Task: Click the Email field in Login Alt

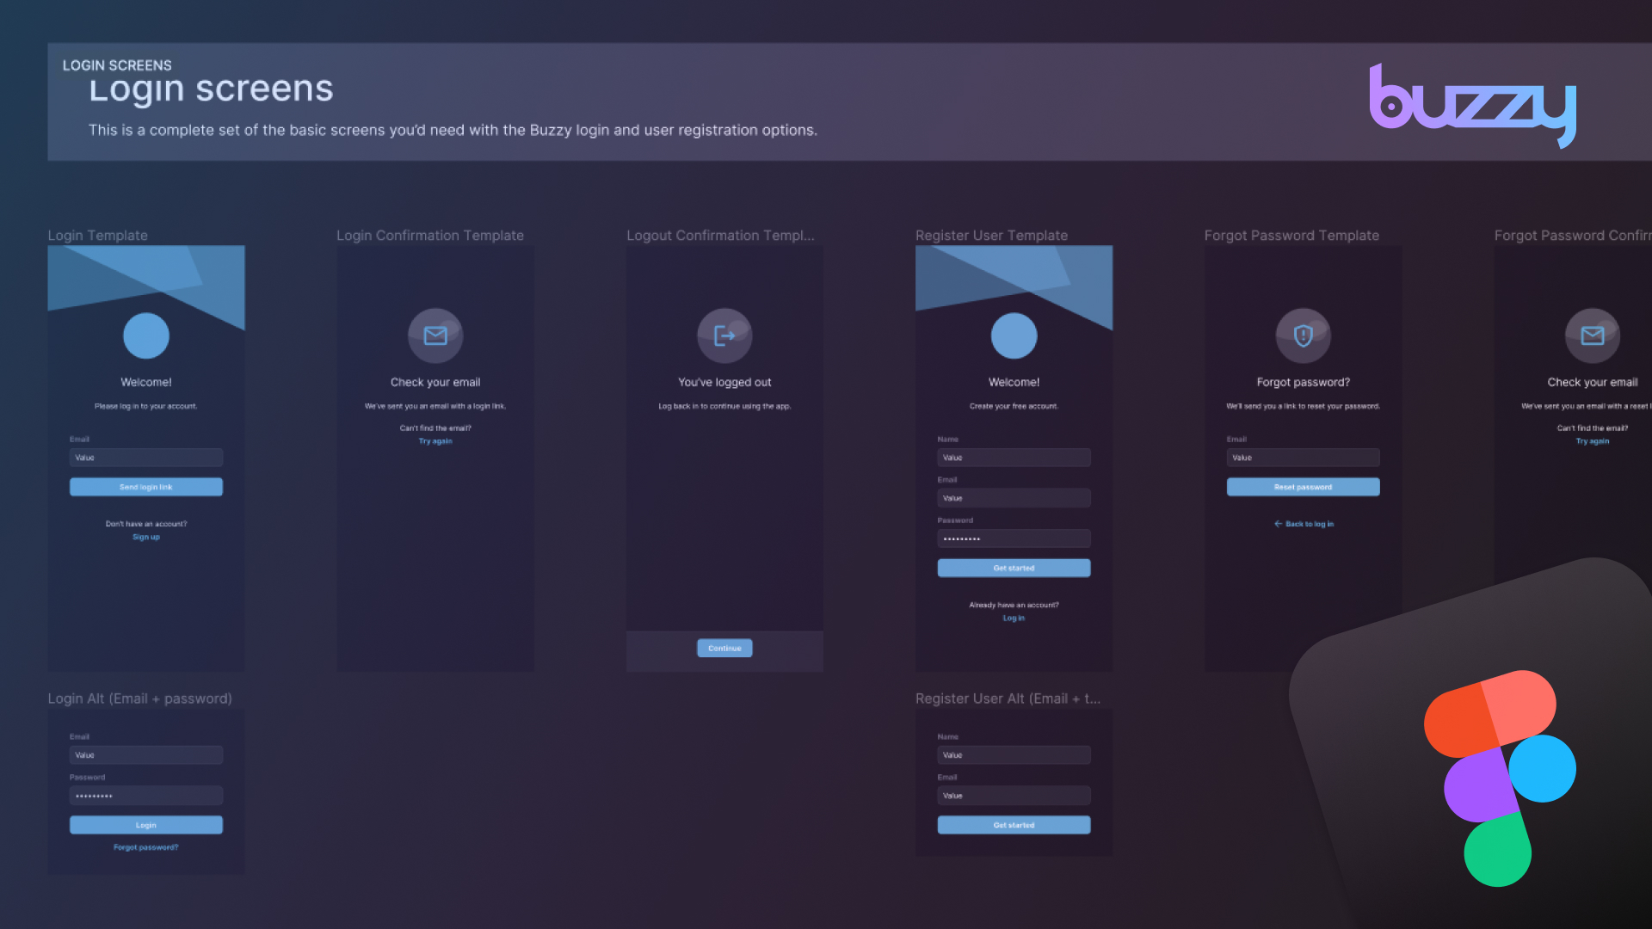Action: pos(146,755)
